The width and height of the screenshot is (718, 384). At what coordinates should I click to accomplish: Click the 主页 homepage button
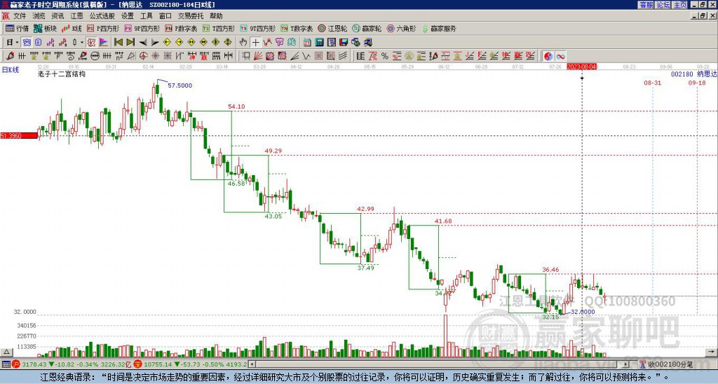(680, 5)
